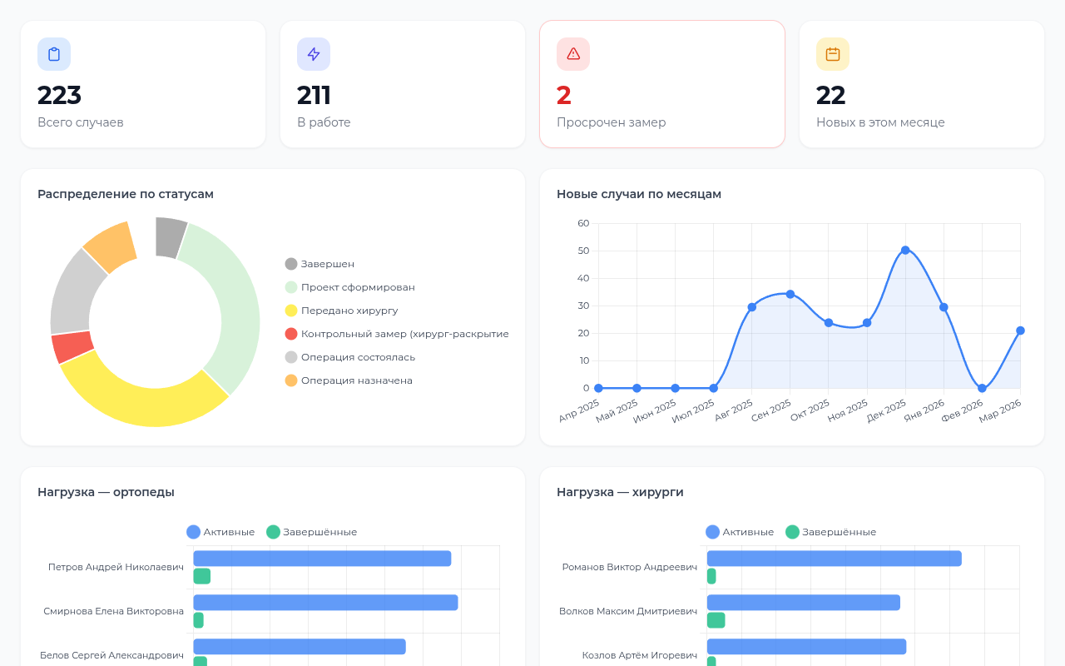Click the clipboard icon above total cases
The image size is (1065, 666).
click(54, 54)
